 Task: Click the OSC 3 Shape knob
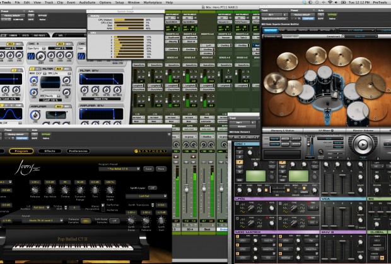click(40, 57)
